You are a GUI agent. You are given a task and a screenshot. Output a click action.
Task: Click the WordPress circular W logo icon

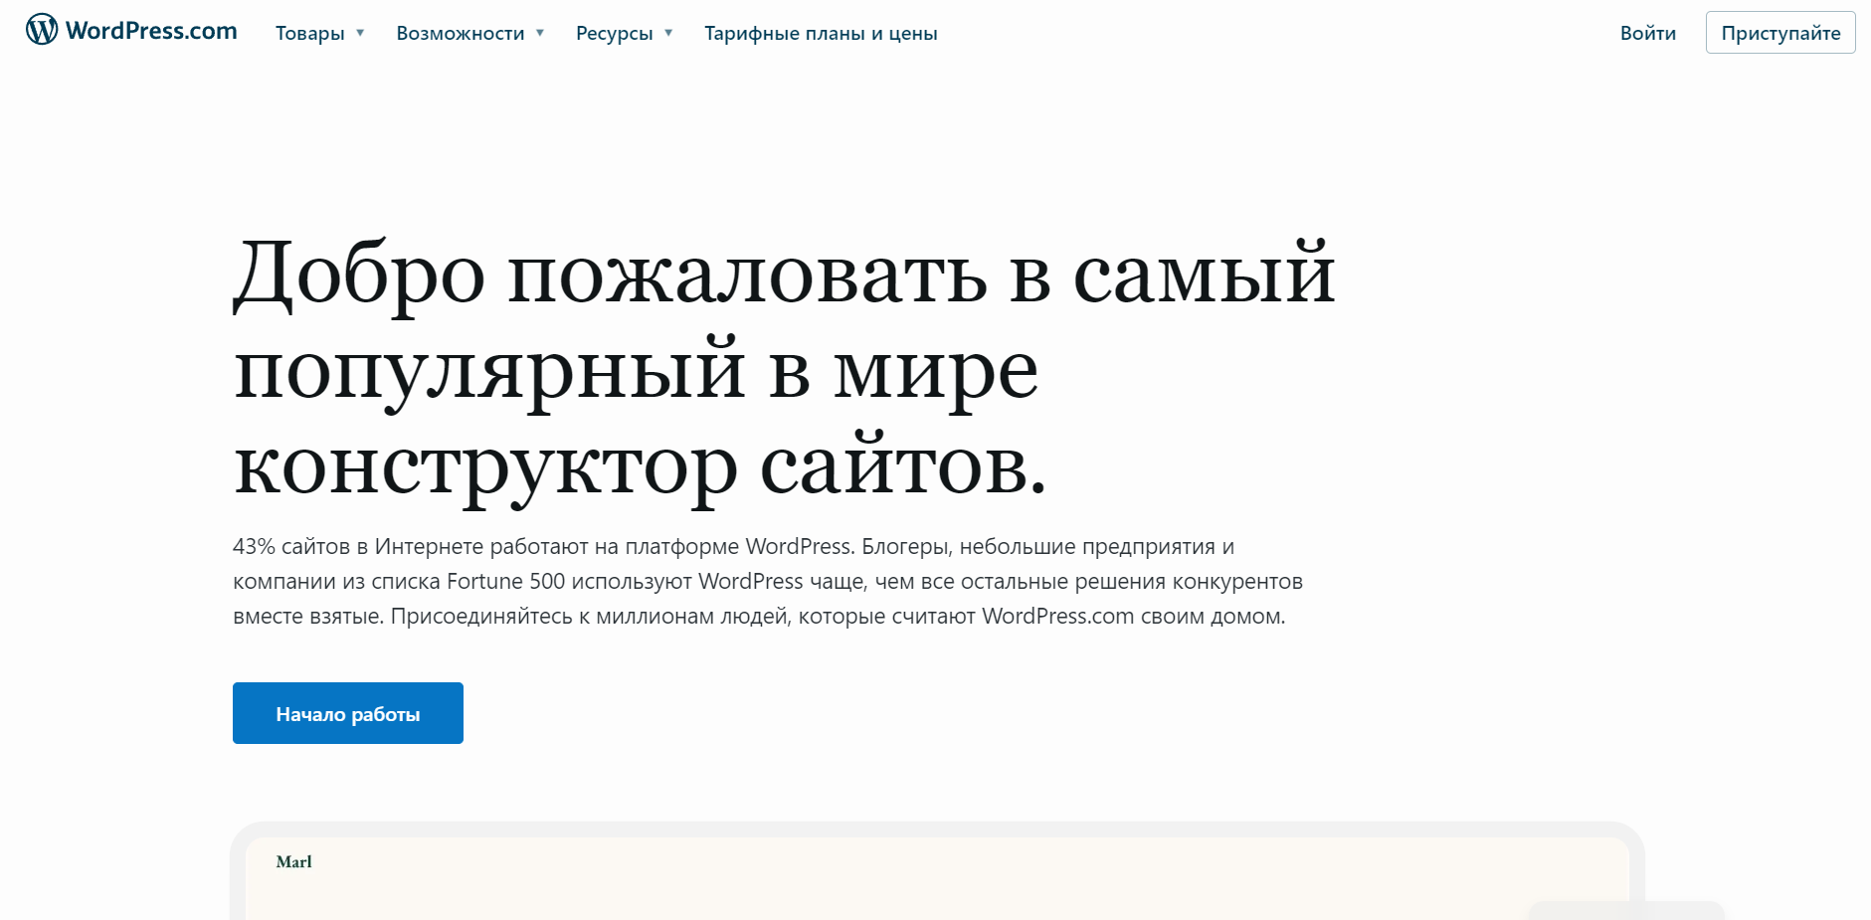coord(42,30)
